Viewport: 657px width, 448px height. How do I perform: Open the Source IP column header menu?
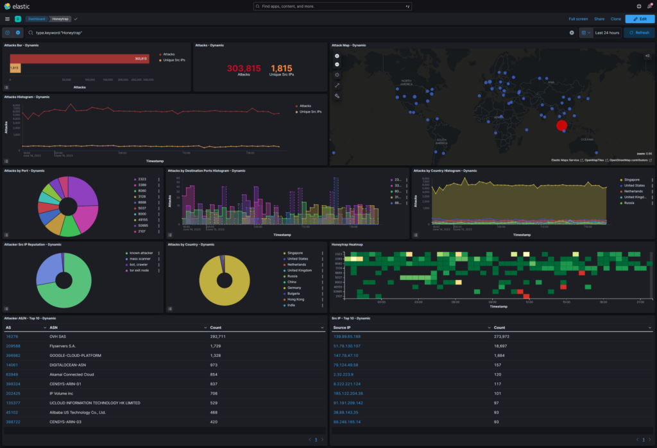tap(489, 328)
